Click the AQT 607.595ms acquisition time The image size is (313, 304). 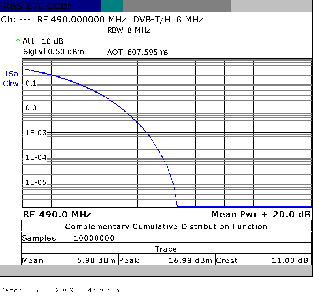click(x=137, y=52)
